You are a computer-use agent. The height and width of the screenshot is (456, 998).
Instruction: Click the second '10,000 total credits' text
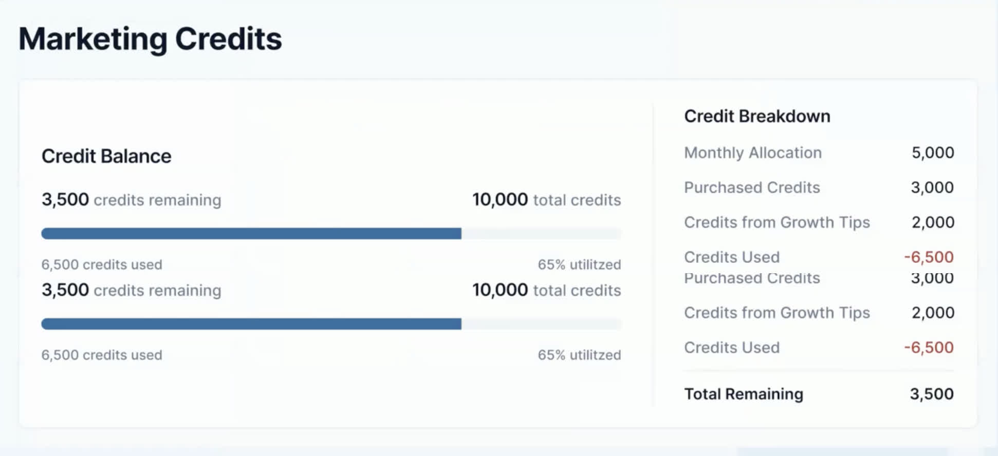546,290
